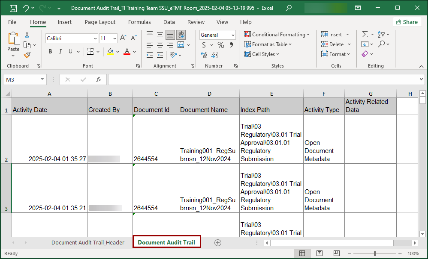Switch to Document Audit Trail_Header sheet
Screen dimensions: 428x259
pyautogui.click(x=87, y=242)
